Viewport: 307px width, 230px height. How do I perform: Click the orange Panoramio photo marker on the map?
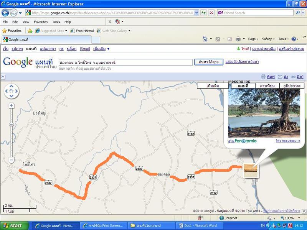coord(251,170)
